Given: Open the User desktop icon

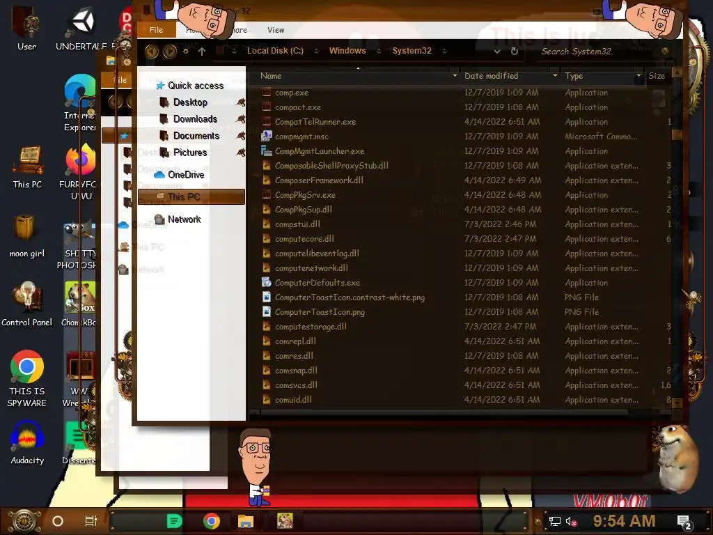Looking at the screenshot, I should (26, 28).
